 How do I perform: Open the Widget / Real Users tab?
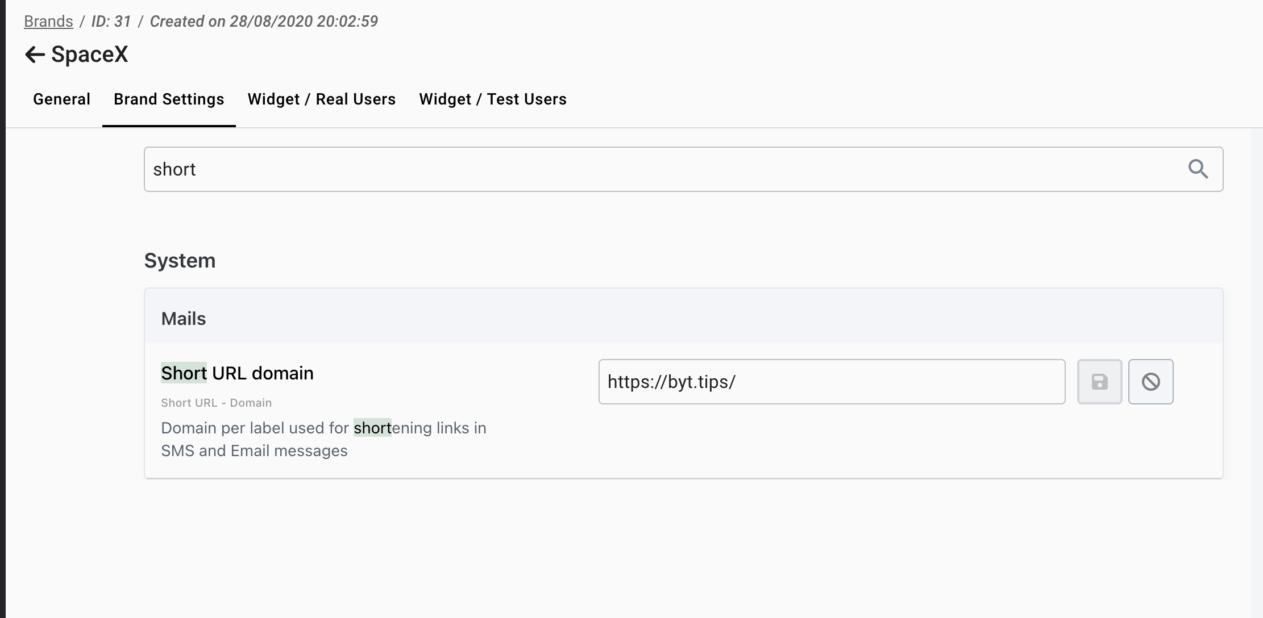(321, 99)
